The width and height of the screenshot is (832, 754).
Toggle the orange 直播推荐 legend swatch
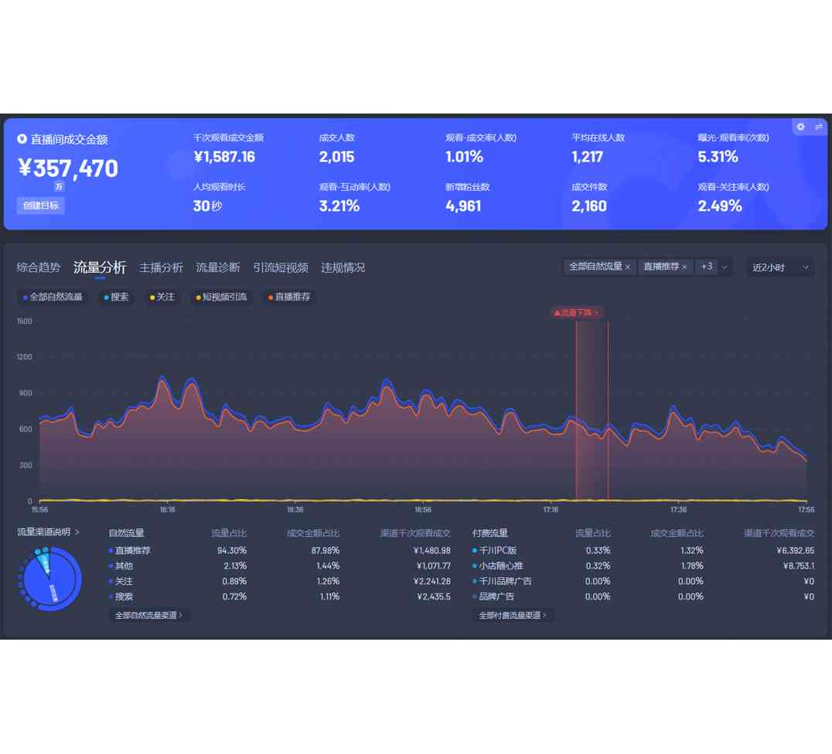[x=271, y=297]
